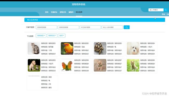The width and height of the screenshot is (169, 96).
Task: Click the 狸花猫 pet type text
Action: click(x=51, y=47)
